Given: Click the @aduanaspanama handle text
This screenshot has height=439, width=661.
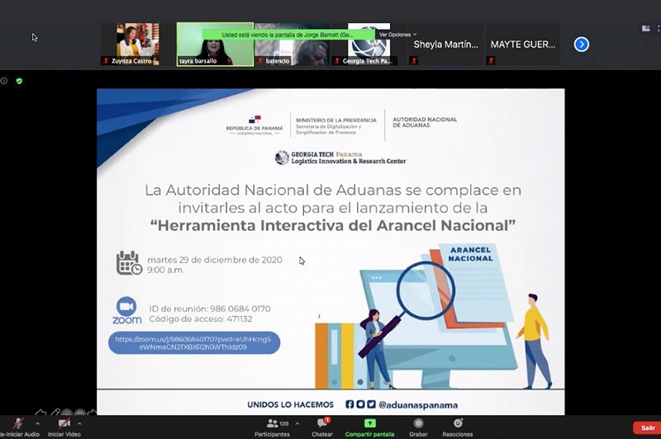Looking at the screenshot, I should (x=418, y=405).
